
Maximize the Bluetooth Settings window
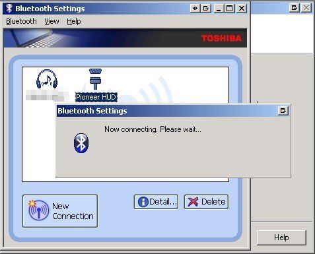point(230,9)
